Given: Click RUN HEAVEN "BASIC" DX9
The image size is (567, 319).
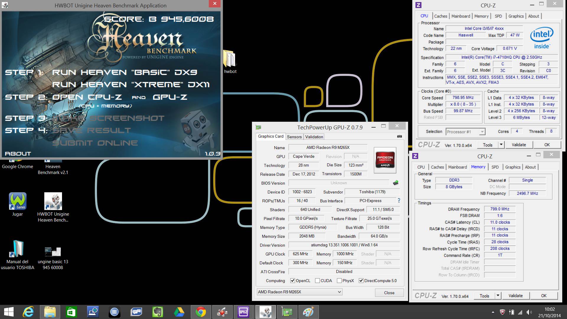Looking at the screenshot, I should tap(125, 72).
